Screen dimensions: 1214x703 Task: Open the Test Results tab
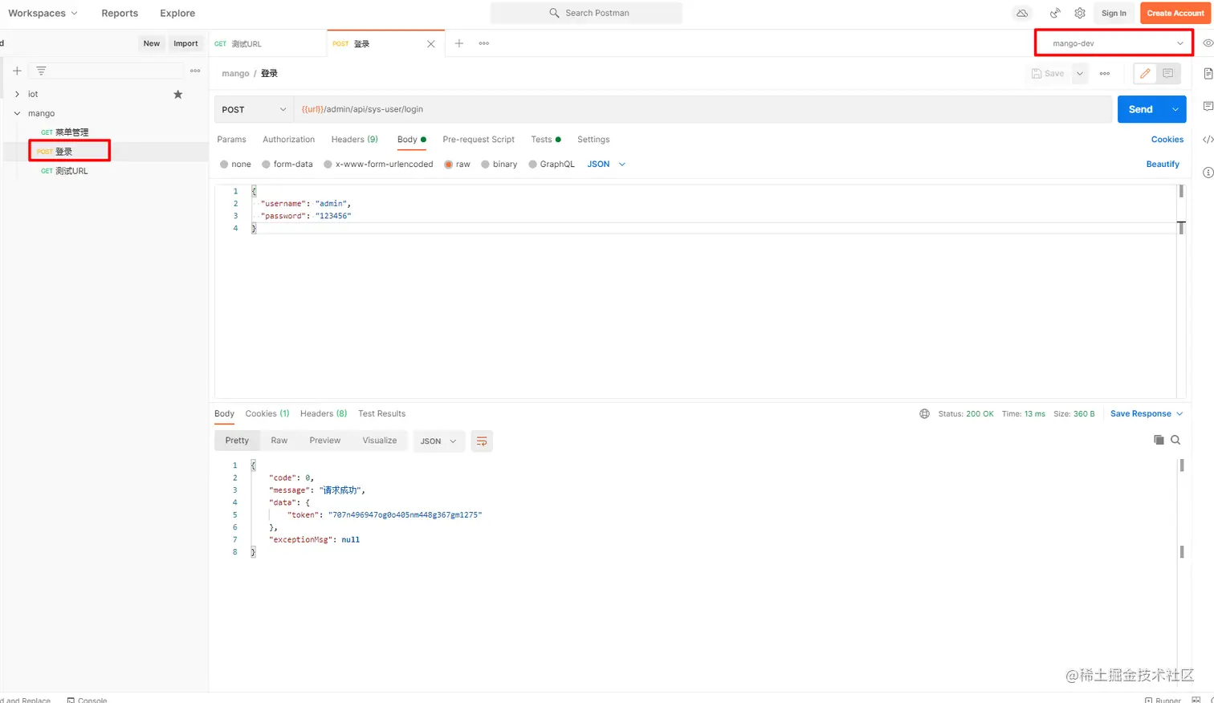point(381,414)
